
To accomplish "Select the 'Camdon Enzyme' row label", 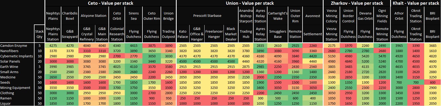I will click(14, 46).
